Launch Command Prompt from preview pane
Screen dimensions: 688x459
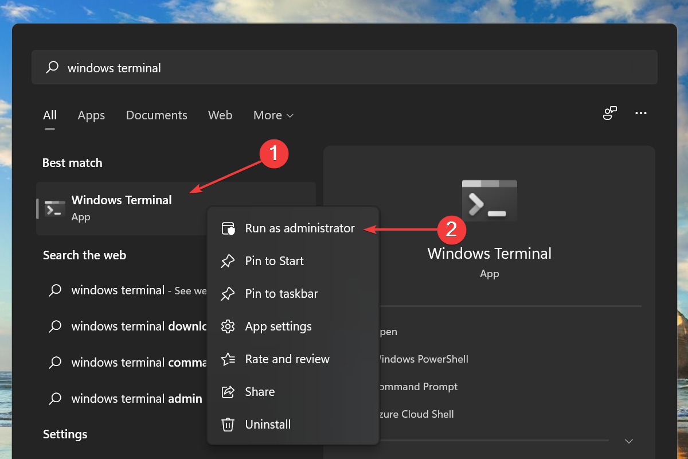click(x=419, y=387)
